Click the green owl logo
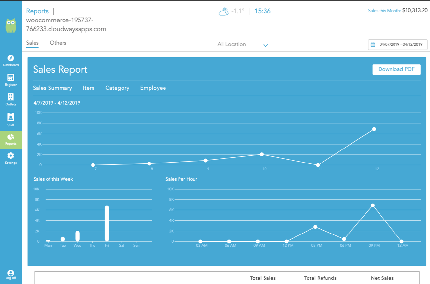Image resolution: width=430 pixels, height=284 pixels. tap(11, 25)
